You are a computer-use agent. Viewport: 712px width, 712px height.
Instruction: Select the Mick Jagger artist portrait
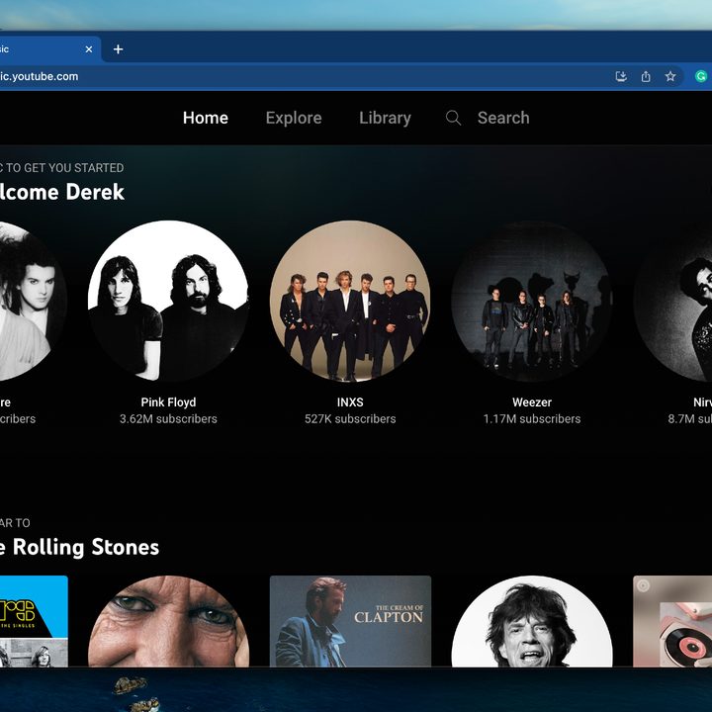pyautogui.click(x=532, y=621)
